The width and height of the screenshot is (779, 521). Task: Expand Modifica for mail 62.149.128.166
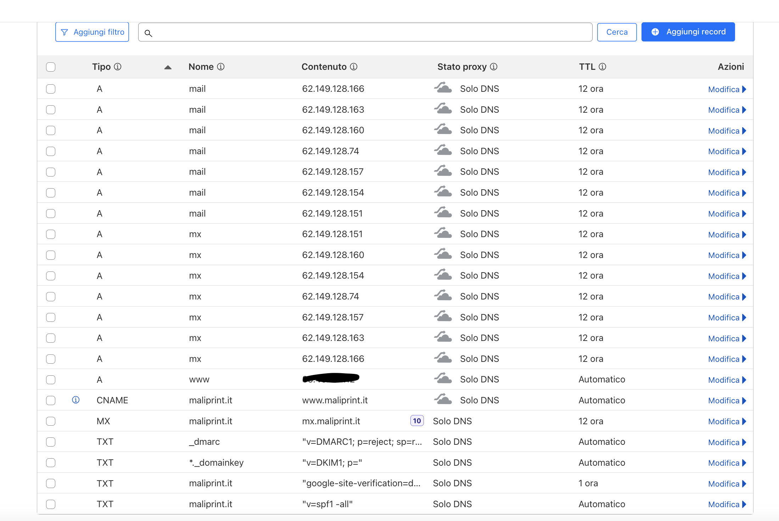click(x=727, y=89)
